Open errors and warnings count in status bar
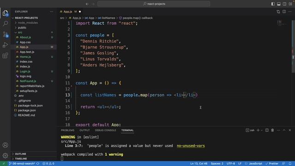 [x=48, y=164]
